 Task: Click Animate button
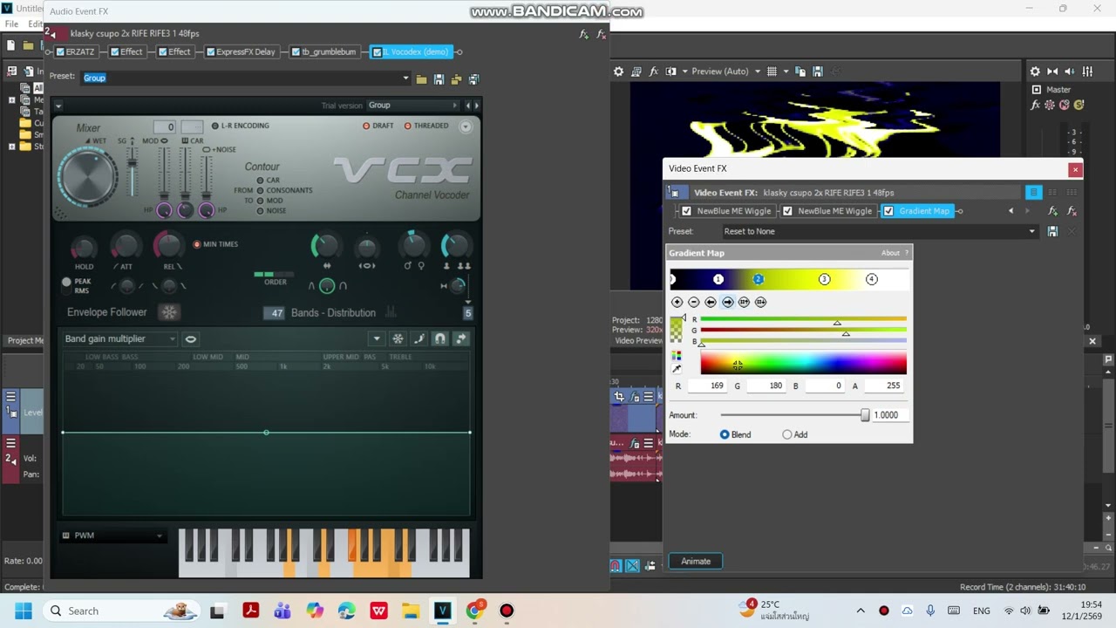(696, 562)
